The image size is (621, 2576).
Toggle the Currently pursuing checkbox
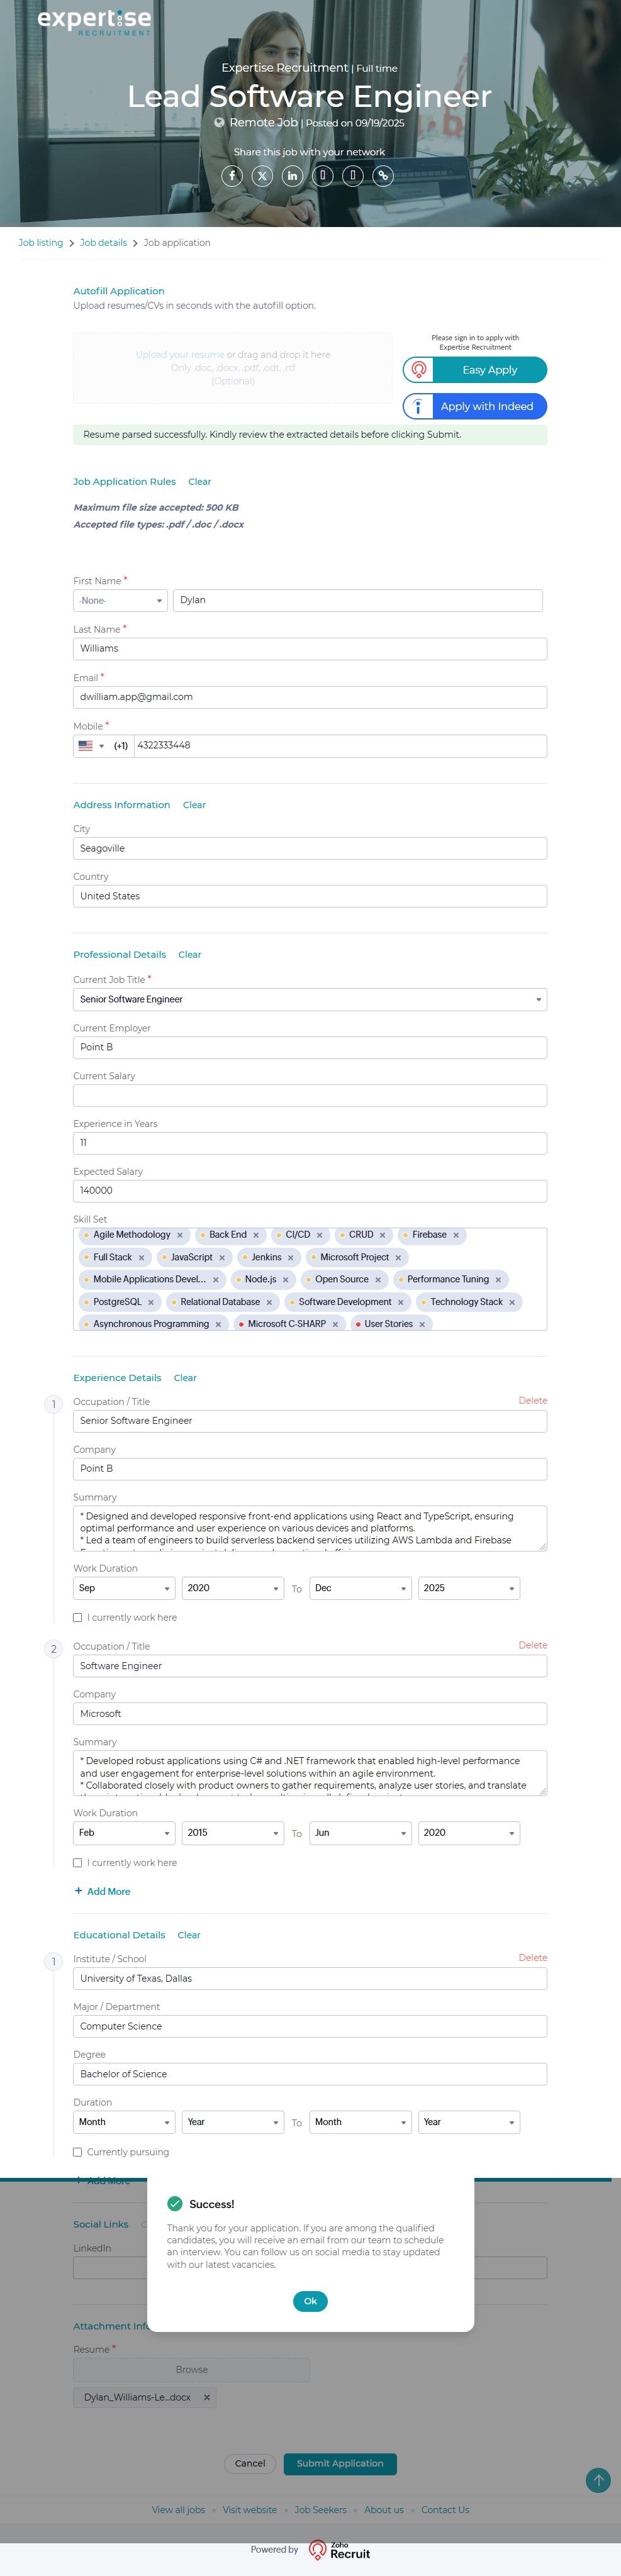[x=78, y=2152]
